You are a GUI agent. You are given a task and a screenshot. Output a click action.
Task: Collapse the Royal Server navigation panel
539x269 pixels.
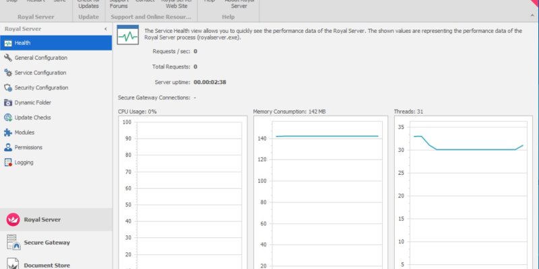click(x=106, y=30)
